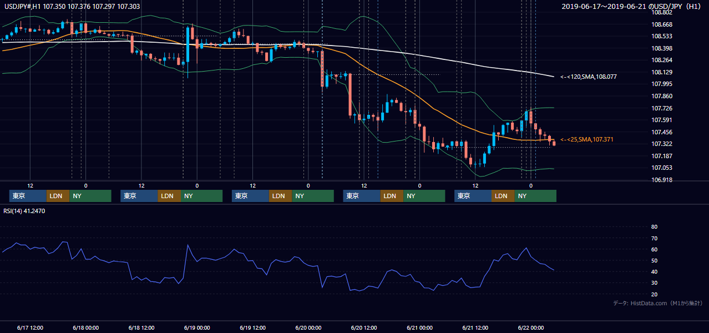Viewport: 709px width, 333px height.
Task: Click RSI scale value 30
Action: (654, 282)
